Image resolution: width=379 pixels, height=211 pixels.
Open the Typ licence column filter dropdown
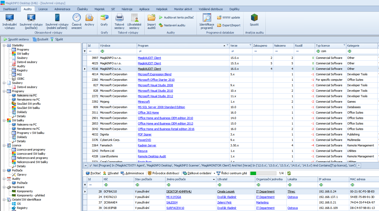(x=344, y=45)
